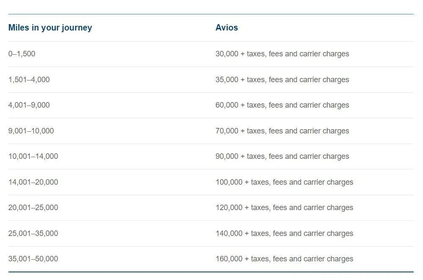The width and height of the screenshot is (423, 280).
Task: Select the 1,501–4,000 miles range cell
Action: coord(29,80)
